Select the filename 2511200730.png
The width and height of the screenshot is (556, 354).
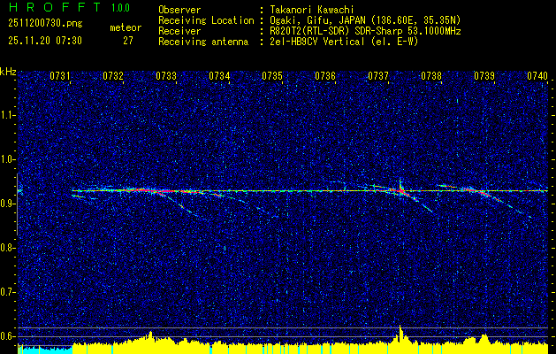click(45, 23)
